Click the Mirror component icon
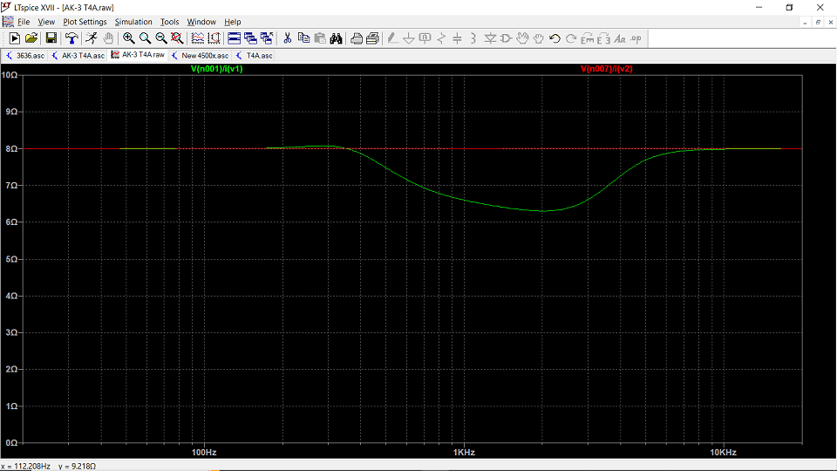 click(603, 38)
